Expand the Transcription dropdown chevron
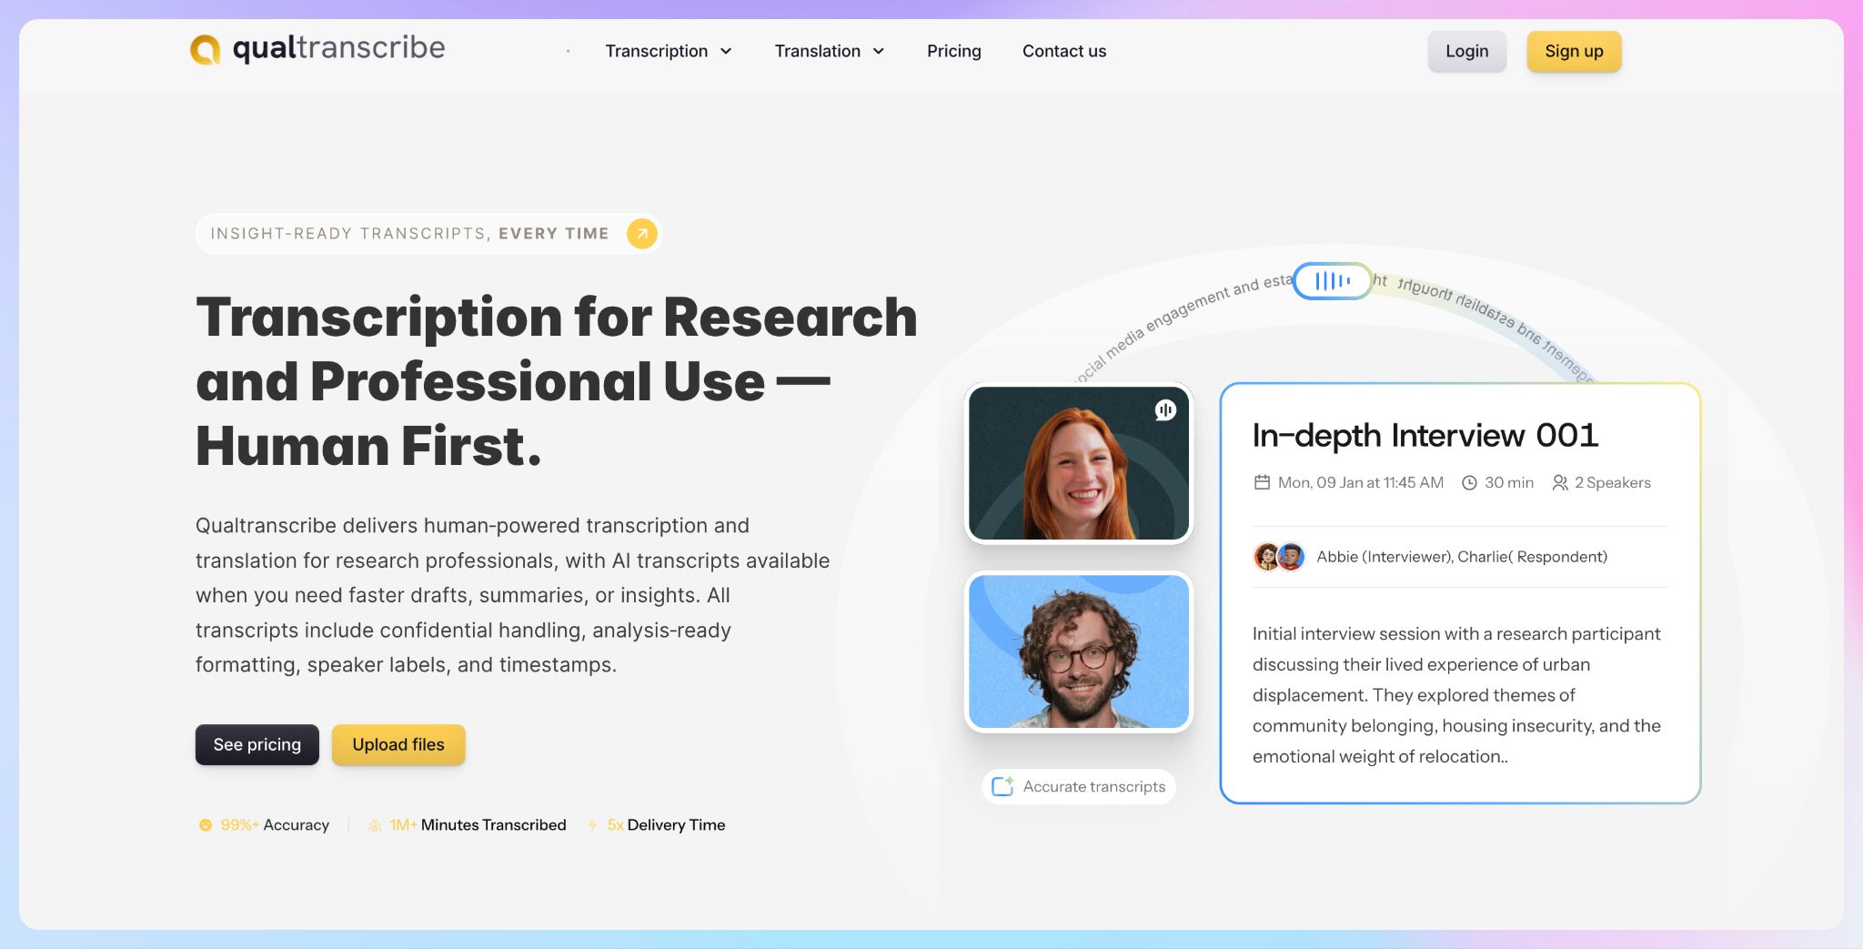The image size is (1863, 949). click(x=726, y=52)
